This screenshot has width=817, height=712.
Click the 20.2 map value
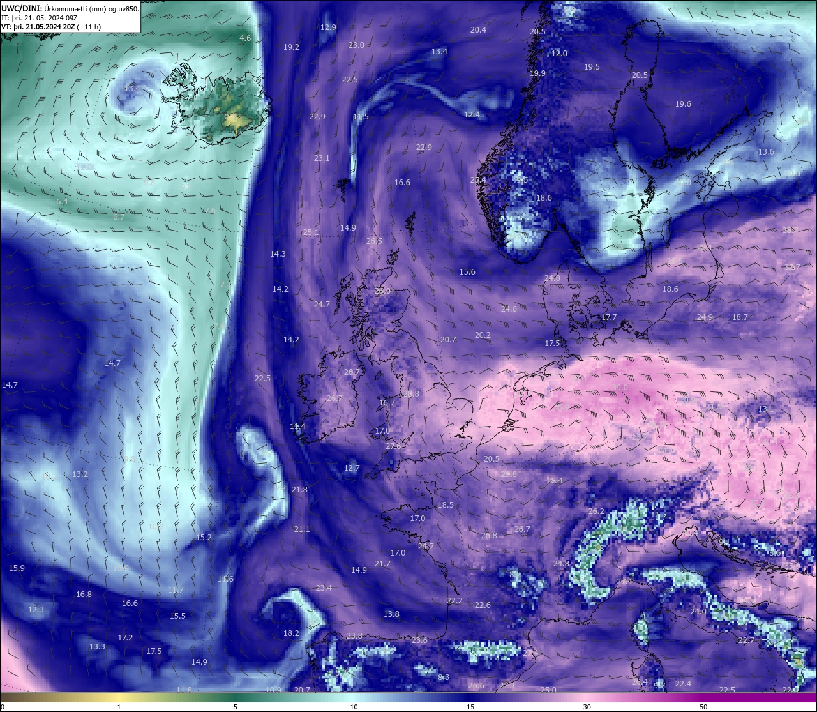pos(483,335)
